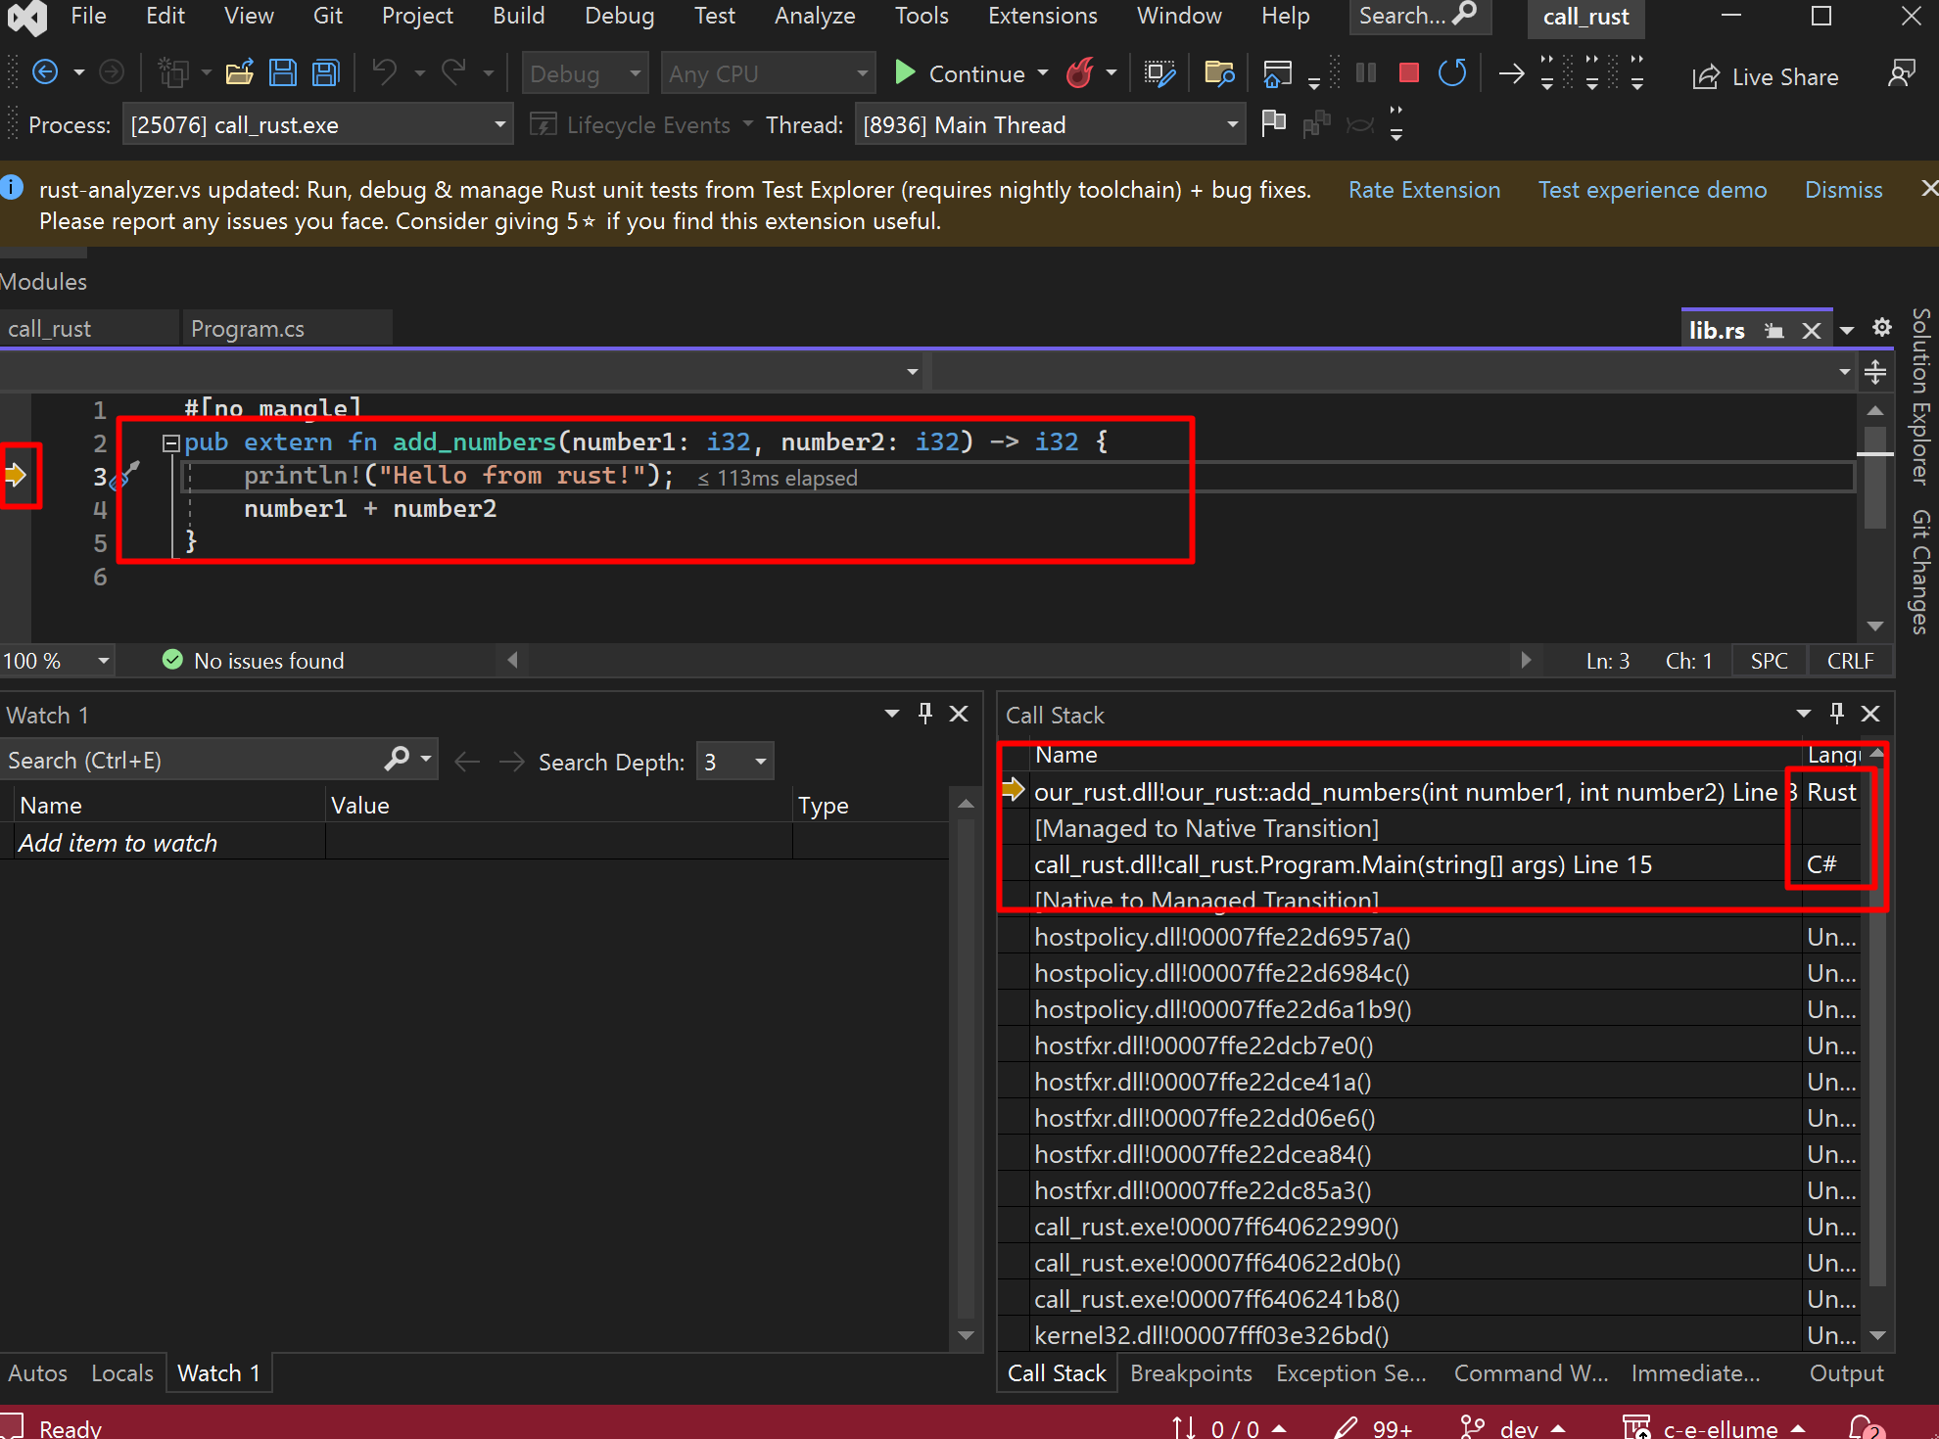Click the Restart debugging icon
Screen dimensions: 1939x1439
[1452, 73]
